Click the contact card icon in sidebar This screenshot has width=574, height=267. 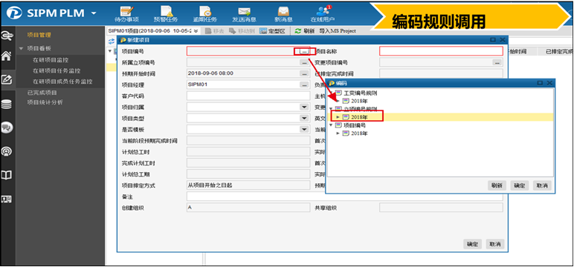(7, 199)
